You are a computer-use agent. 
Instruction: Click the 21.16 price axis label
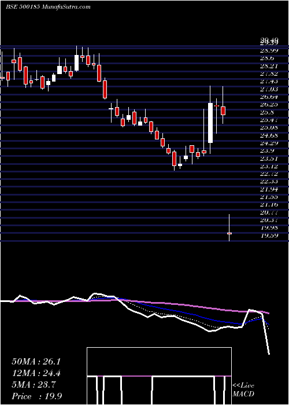pyautogui.click(x=269, y=205)
